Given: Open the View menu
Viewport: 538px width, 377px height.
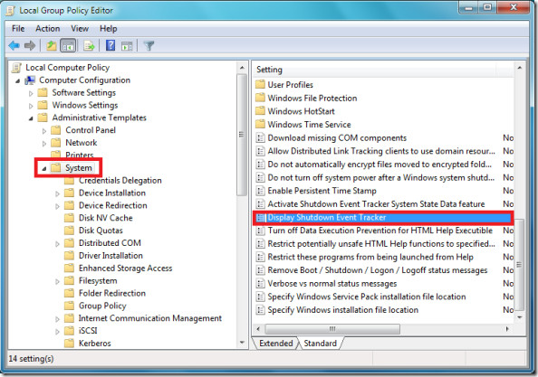Looking at the screenshot, I should 80,28.
